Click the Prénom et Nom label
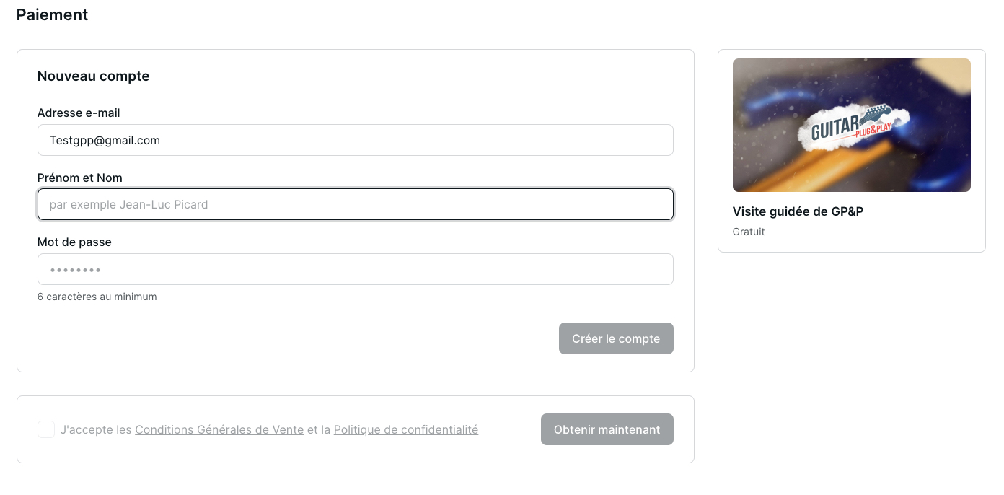Viewport: 1004px width, 495px height. pyautogui.click(x=79, y=178)
